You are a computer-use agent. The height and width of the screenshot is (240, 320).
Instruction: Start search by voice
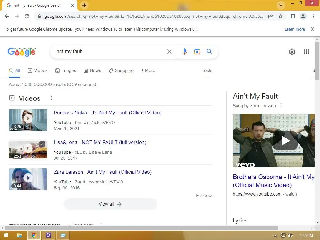pyautogui.click(x=184, y=52)
